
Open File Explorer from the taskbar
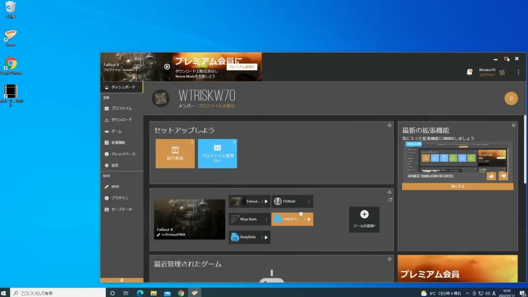point(153,293)
